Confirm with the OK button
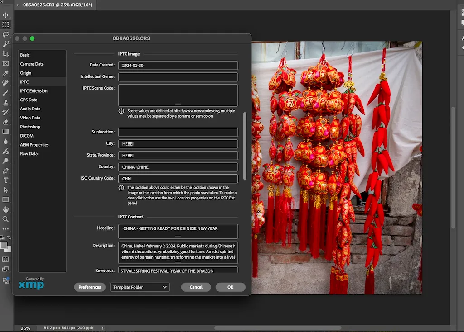This screenshot has height=332, width=464. point(230,287)
